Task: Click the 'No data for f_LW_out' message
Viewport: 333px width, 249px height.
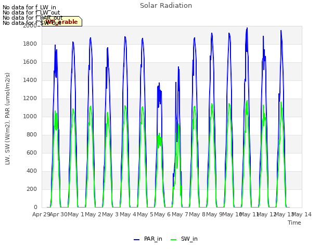Action: pos(31,12)
